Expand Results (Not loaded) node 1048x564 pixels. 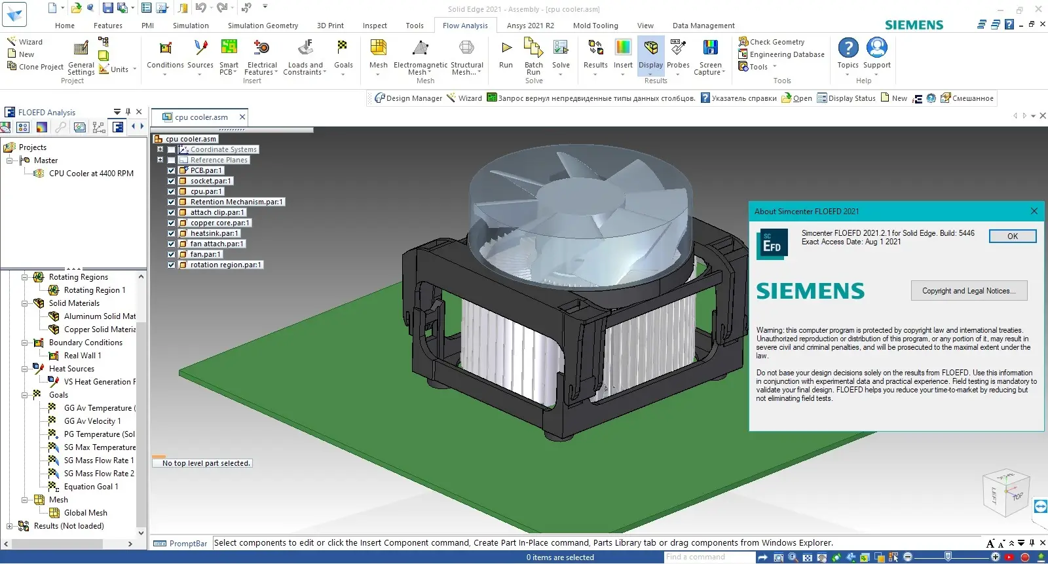point(10,526)
